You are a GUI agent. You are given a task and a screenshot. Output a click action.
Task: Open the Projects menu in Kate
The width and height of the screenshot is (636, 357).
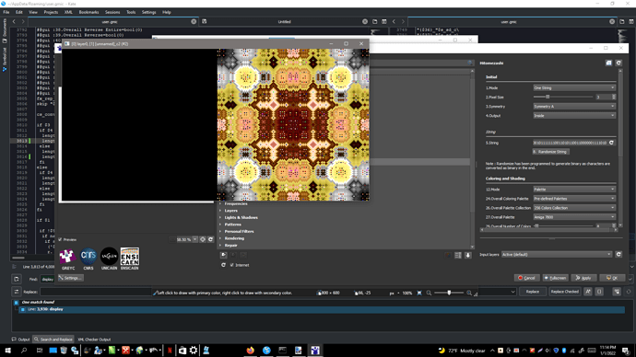(51, 12)
